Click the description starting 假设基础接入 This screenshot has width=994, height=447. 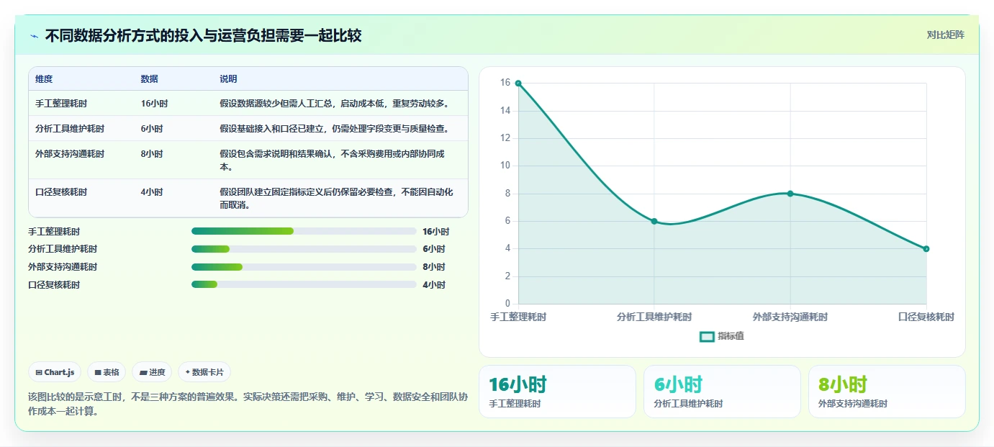[334, 129]
